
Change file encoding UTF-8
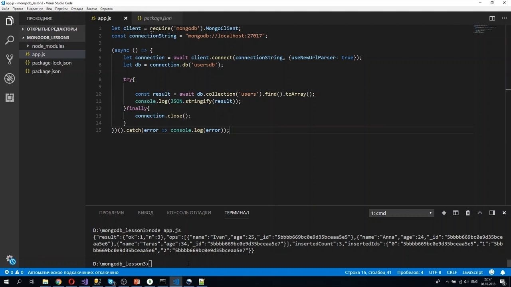tap(435, 272)
